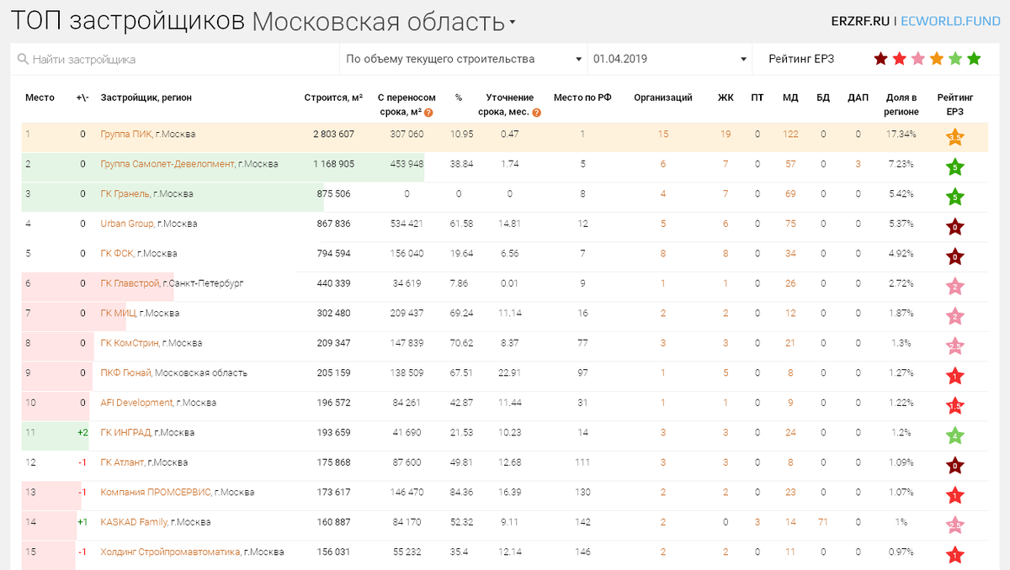
Task: Click Группа ПИК's 3.5 rating star
Action: pos(955,137)
